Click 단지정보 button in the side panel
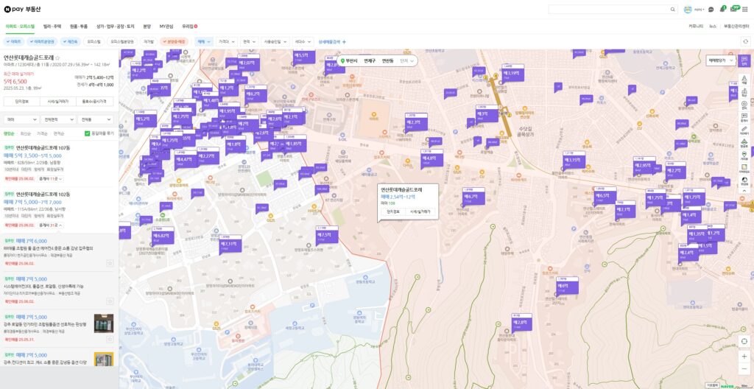 click(x=21, y=102)
